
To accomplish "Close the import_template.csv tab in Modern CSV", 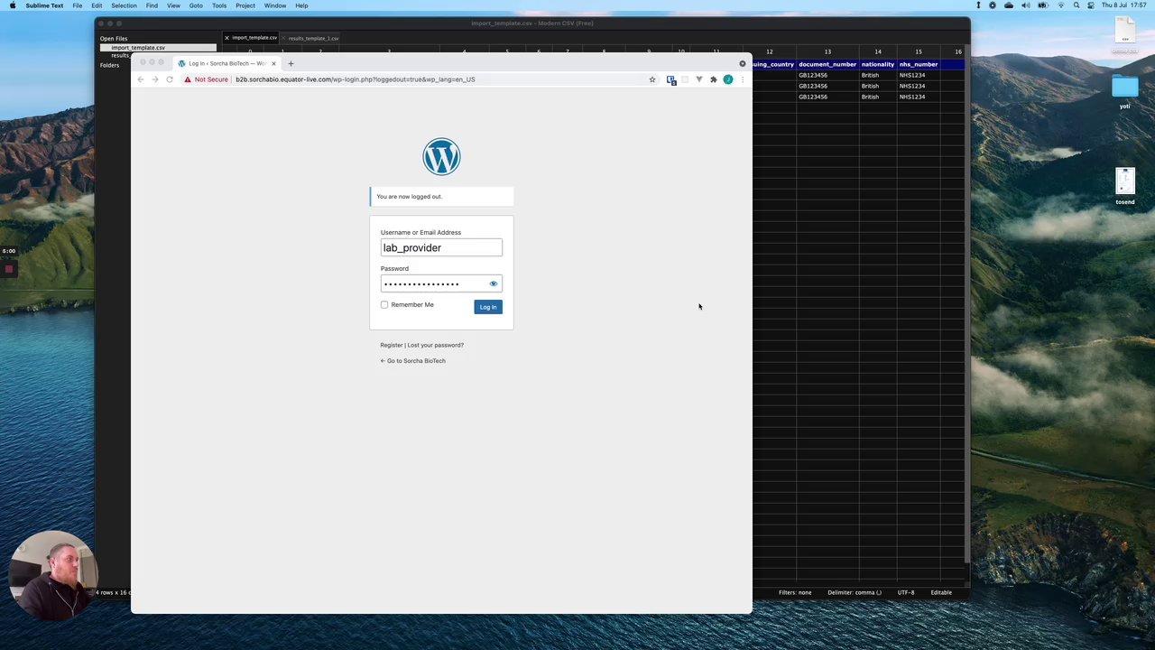I will pyautogui.click(x=226, y=38).
